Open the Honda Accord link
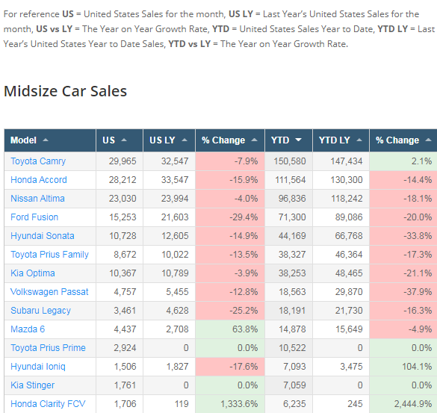Image resolution: width=437 pixels, height=413 pixels. pos(39,180)
